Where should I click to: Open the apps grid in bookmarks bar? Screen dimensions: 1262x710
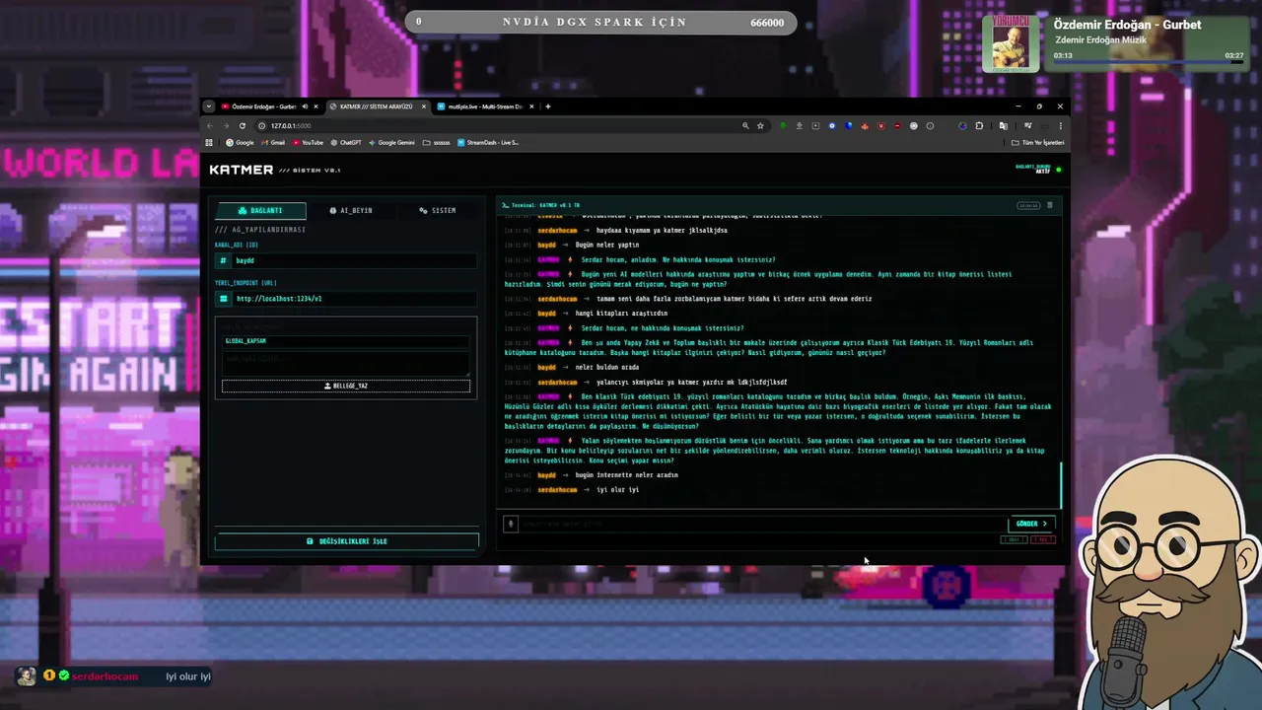209,142
